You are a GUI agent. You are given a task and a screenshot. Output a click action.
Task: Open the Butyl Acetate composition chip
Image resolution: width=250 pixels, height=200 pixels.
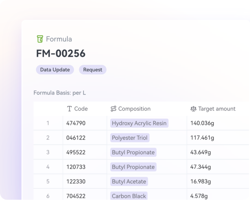tap(129, 182)
